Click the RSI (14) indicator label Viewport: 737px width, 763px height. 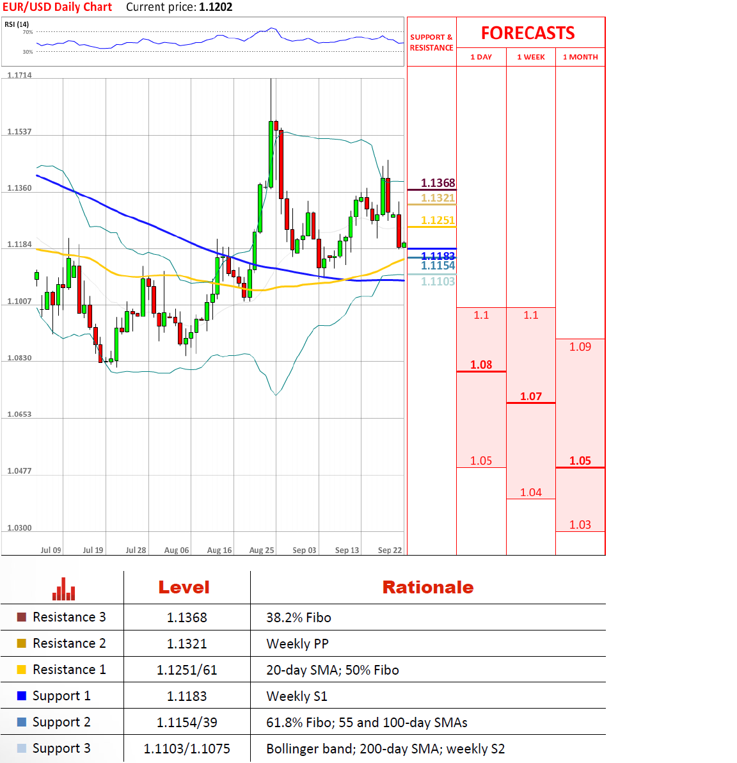pyautogui.click(x=17, y=24)
